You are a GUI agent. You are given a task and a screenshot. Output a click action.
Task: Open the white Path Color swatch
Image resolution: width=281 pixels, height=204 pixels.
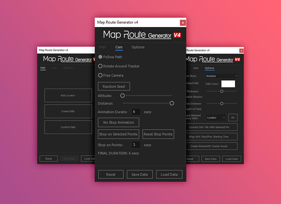click(x=228, y=84)
